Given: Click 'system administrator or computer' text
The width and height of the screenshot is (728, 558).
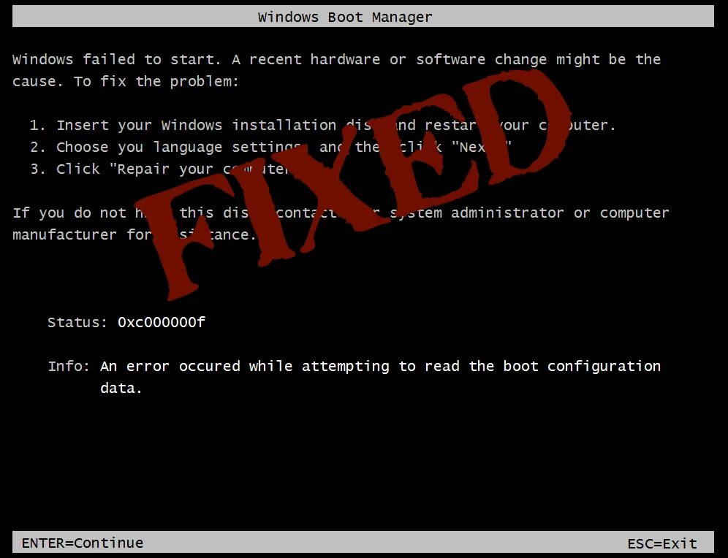Looking at the screenshot, I should click(x=529, y=213).
